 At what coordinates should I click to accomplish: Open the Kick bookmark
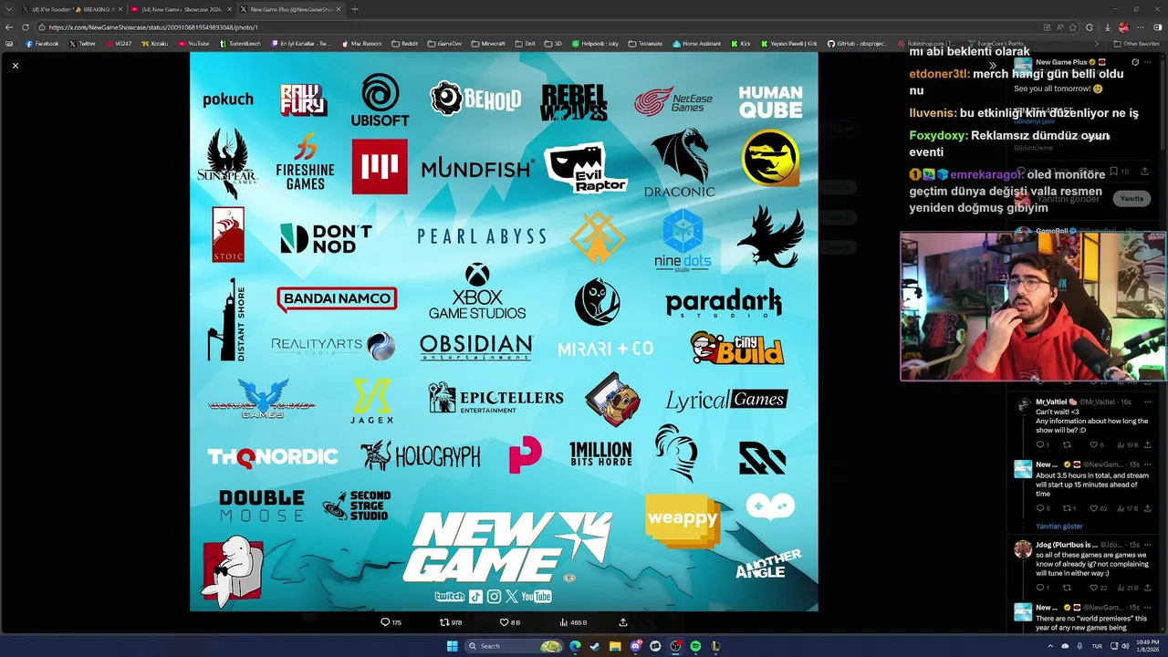[741, 44]
